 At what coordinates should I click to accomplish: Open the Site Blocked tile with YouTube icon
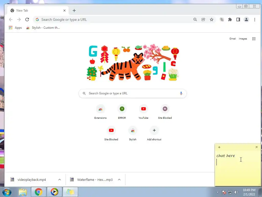coord(111,133)
